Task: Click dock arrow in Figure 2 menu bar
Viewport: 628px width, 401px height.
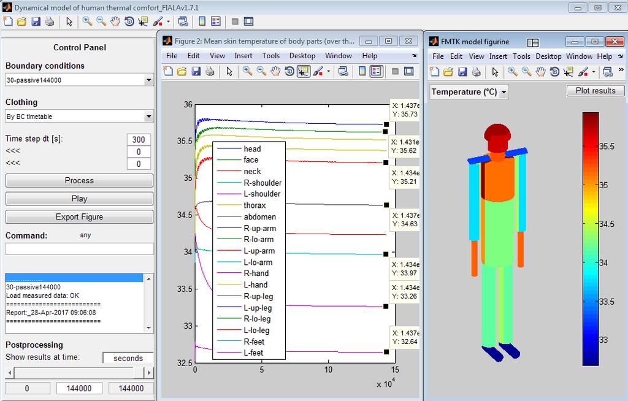Action: tap(414, 56)
